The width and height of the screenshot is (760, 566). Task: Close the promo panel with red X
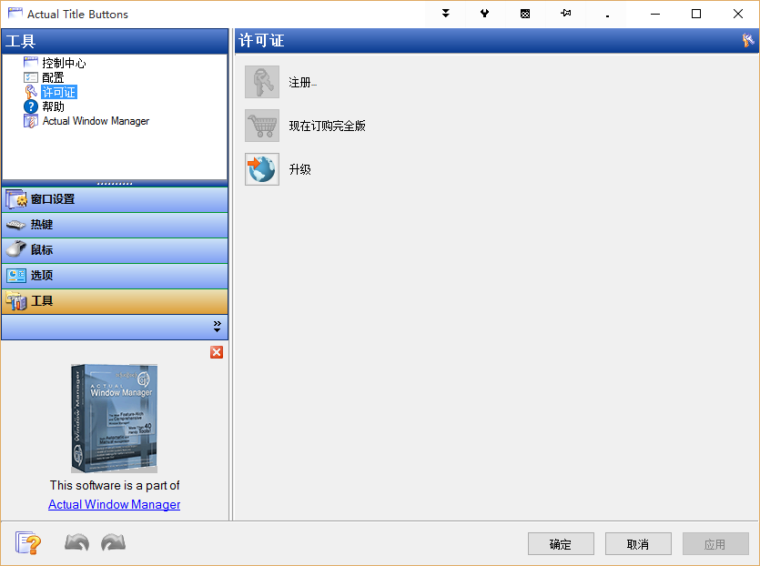217,352
